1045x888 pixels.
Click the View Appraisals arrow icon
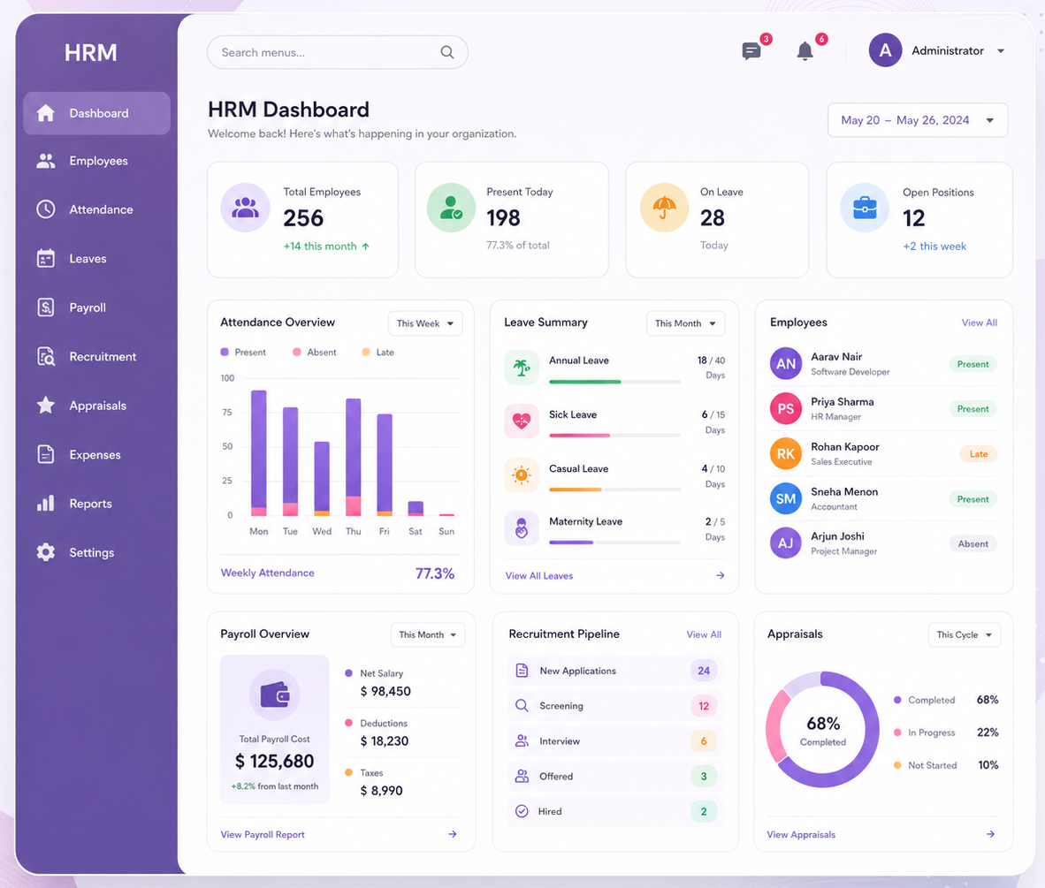[990, 834]
